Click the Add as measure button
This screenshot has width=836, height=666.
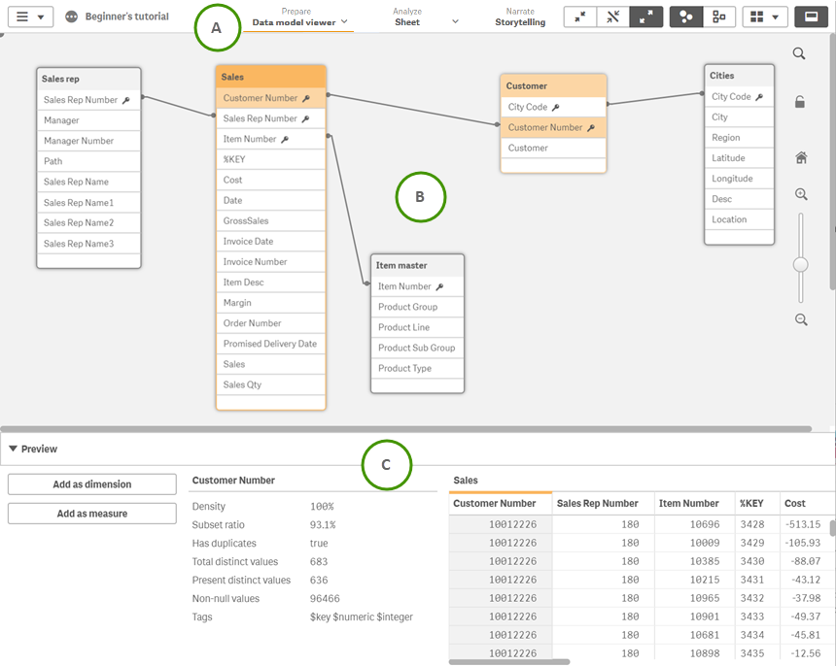point(91,513)
